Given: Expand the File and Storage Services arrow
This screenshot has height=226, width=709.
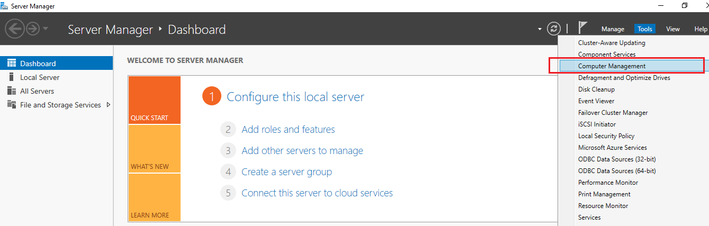Looking at the screenshot, I should coord(109,105).
